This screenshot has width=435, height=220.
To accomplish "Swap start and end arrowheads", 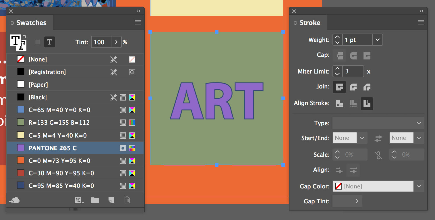I will (378, 138).
